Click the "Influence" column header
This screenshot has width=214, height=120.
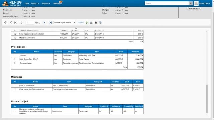[116, 106]
